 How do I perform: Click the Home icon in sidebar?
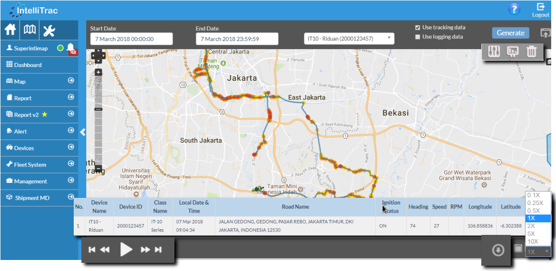[11, 30]
